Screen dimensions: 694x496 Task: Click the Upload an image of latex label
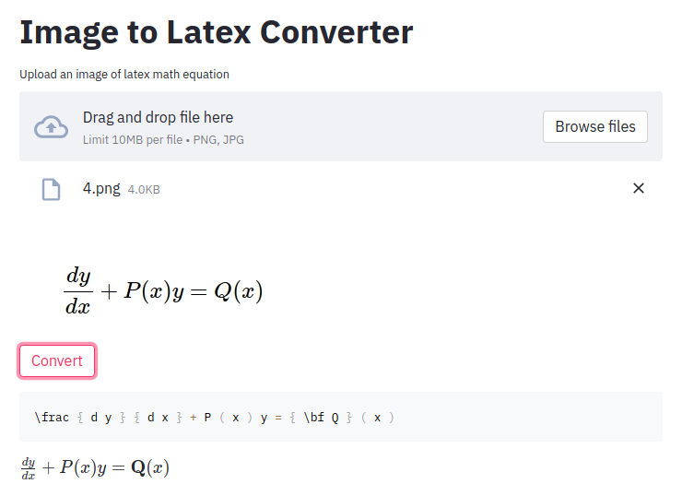click(124, 74)
